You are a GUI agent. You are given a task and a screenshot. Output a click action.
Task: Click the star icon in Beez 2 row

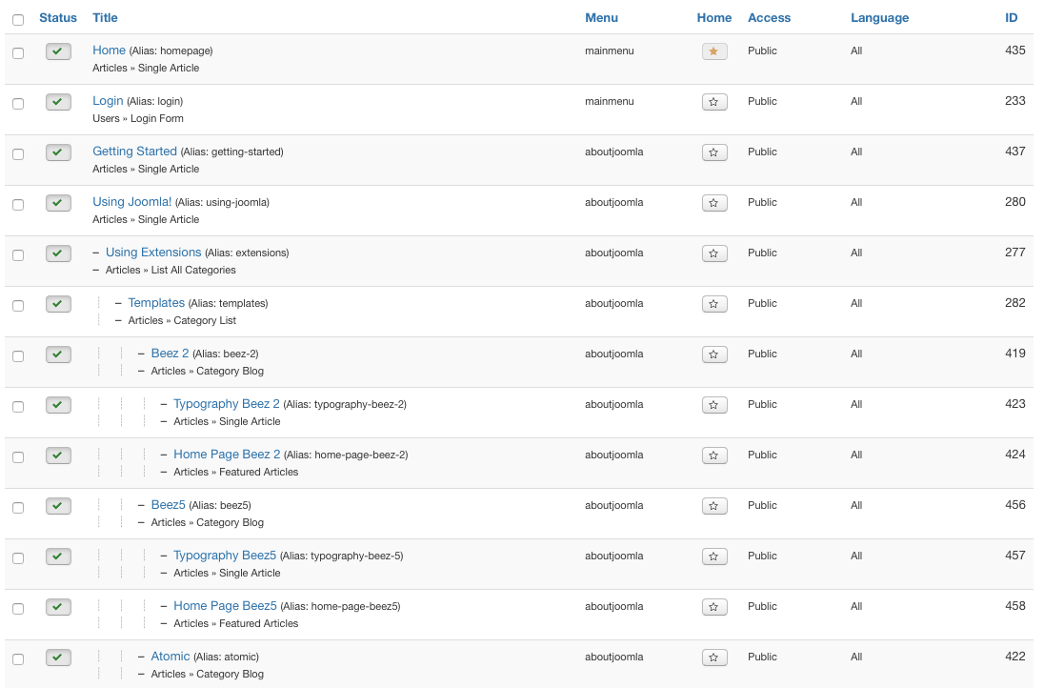pyautogui.click(x=713, y=355)
